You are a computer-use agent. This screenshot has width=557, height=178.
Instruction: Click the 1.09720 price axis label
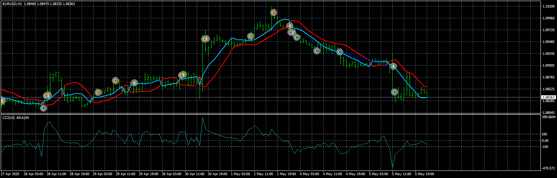pos(548,30)
